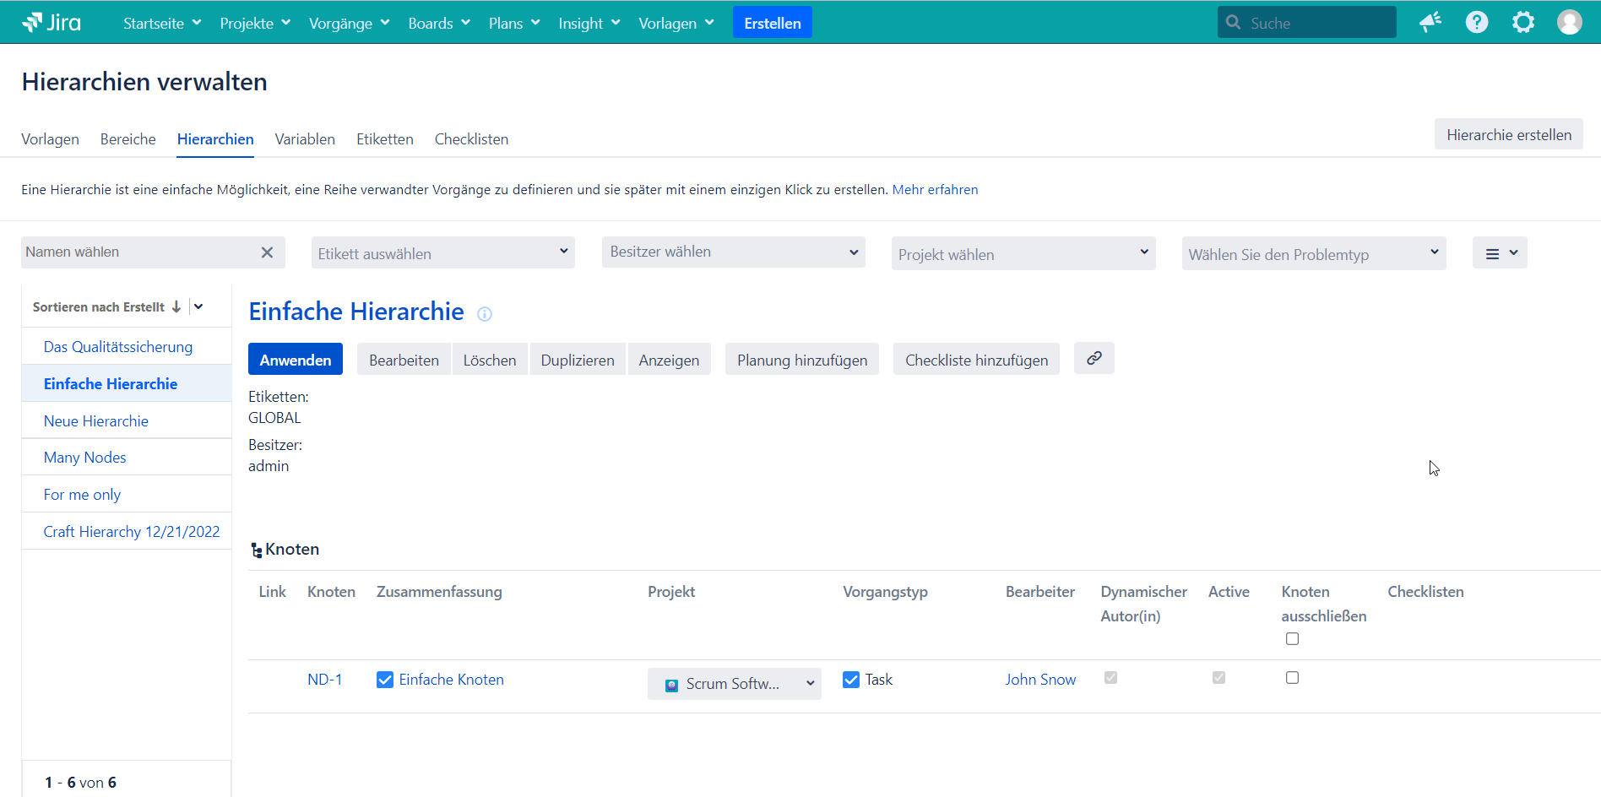Open the Boards menu
1601x797 pixels.
(x=438, y=24)
